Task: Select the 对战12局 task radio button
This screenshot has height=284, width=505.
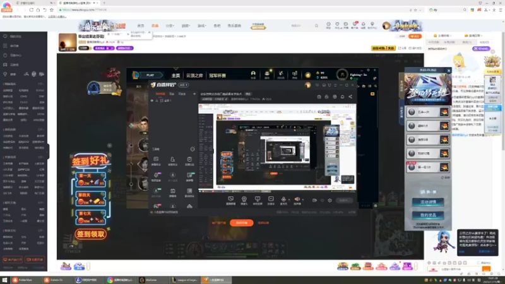Action: (x=412, y=153)
